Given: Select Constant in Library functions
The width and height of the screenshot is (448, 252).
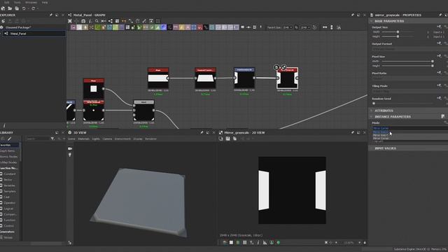Looking at the screenshot, I should [x=10, y=174].
